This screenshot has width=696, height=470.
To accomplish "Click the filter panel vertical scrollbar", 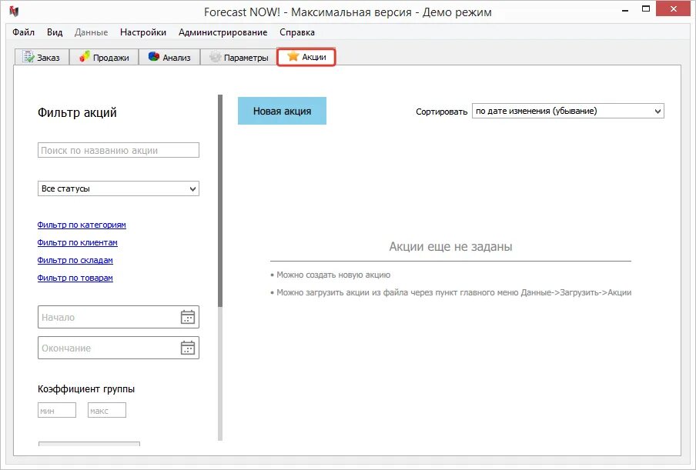I will click(220, 199).
